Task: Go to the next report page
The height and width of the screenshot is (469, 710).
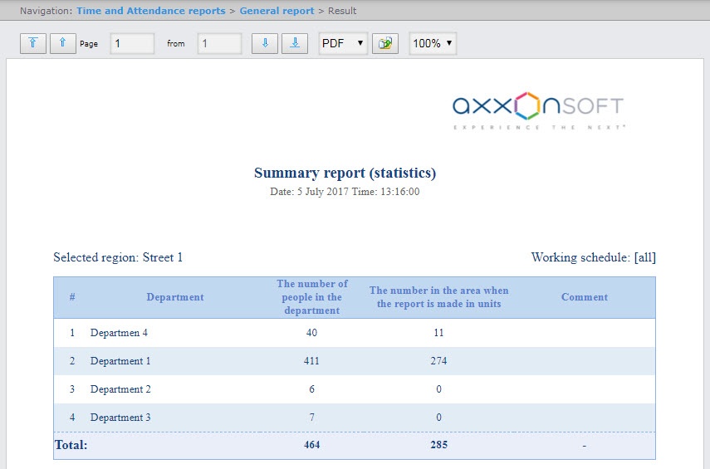Action: point(264,43)
